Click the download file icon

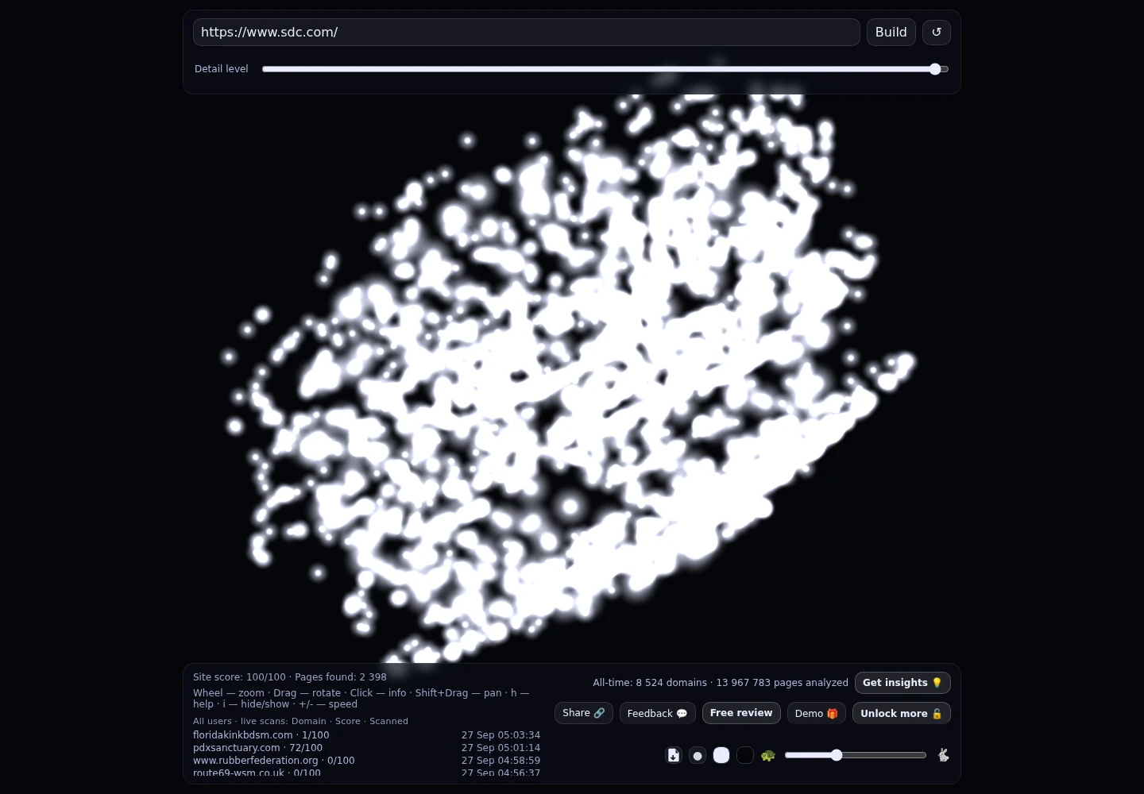coord(674,755)
